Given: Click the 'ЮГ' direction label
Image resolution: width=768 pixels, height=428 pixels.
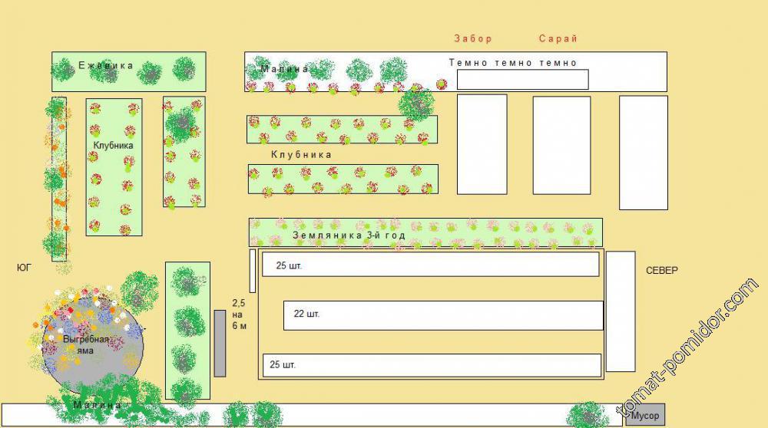Looking at the screenshot, I should pyautogui.click(x=24, y=268).
